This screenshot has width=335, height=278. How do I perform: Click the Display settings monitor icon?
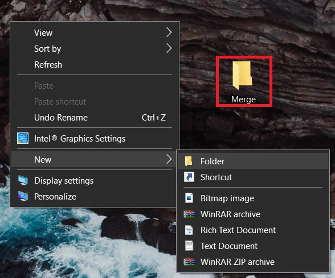23,180
